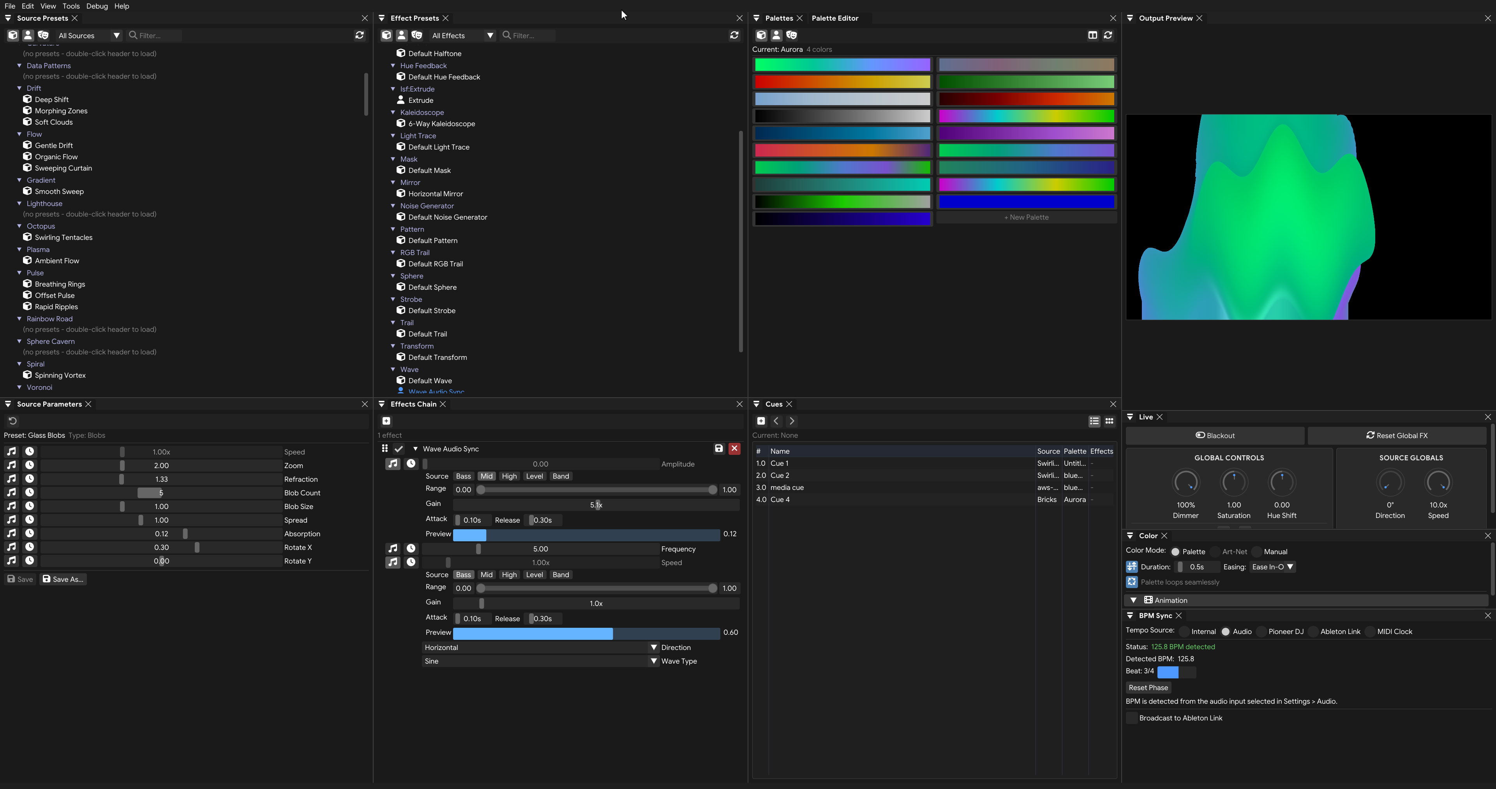The width and height of the screenshot is (1496, 789).
Task: Select Pioneer DJ tempo source
Action: [x=1280, y=632]
